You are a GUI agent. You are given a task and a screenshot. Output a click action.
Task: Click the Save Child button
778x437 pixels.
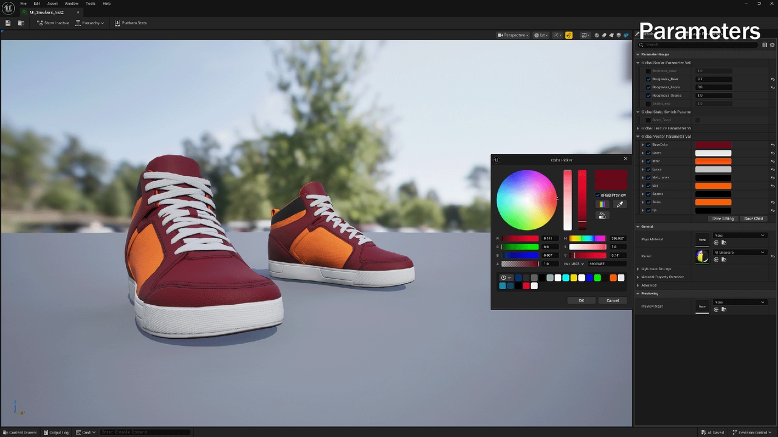pos(753,218)
